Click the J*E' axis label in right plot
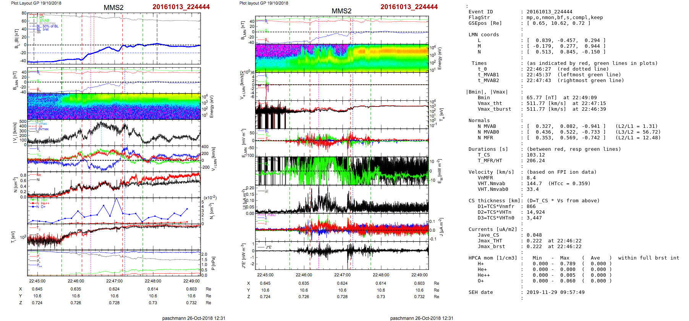 (x=243, y=256)
